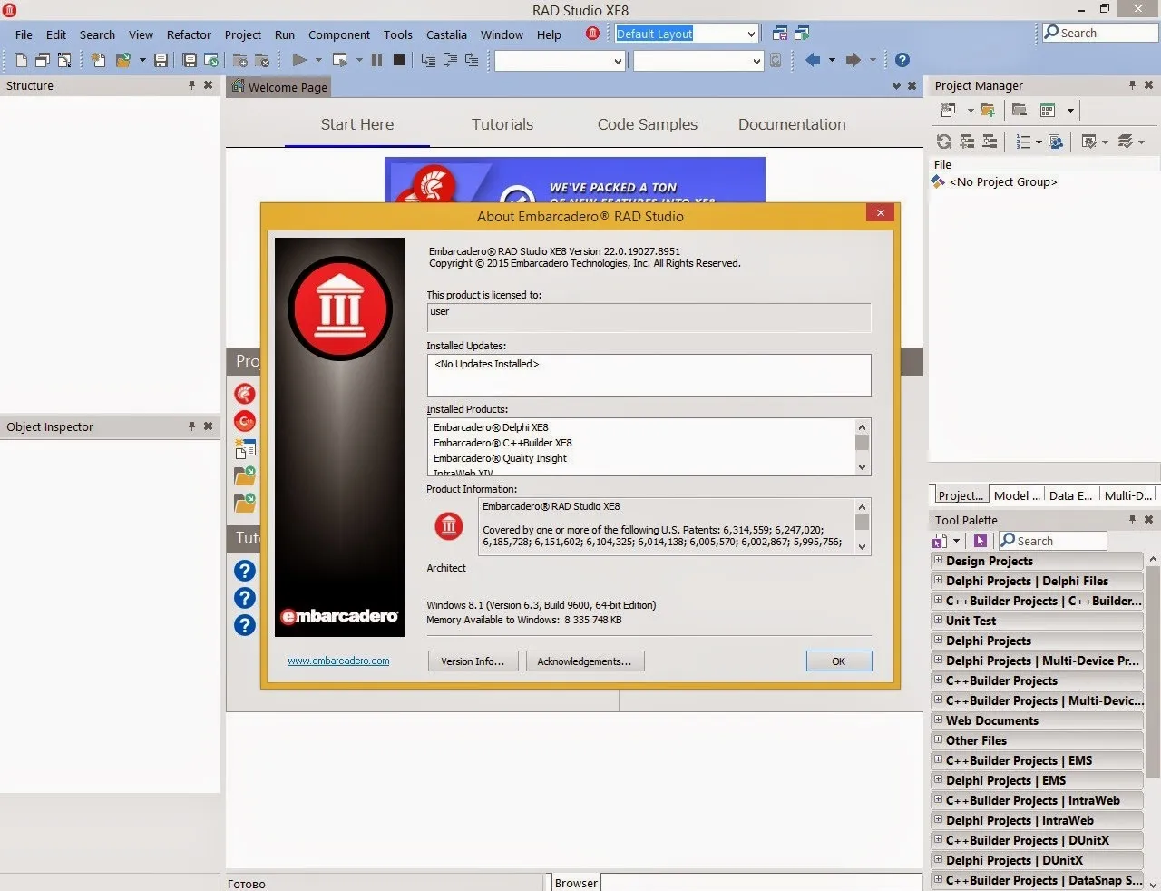The image size is (1161, 891).
Task: Click the Refresh icon in Project Manager
Action: click(944, 142)
